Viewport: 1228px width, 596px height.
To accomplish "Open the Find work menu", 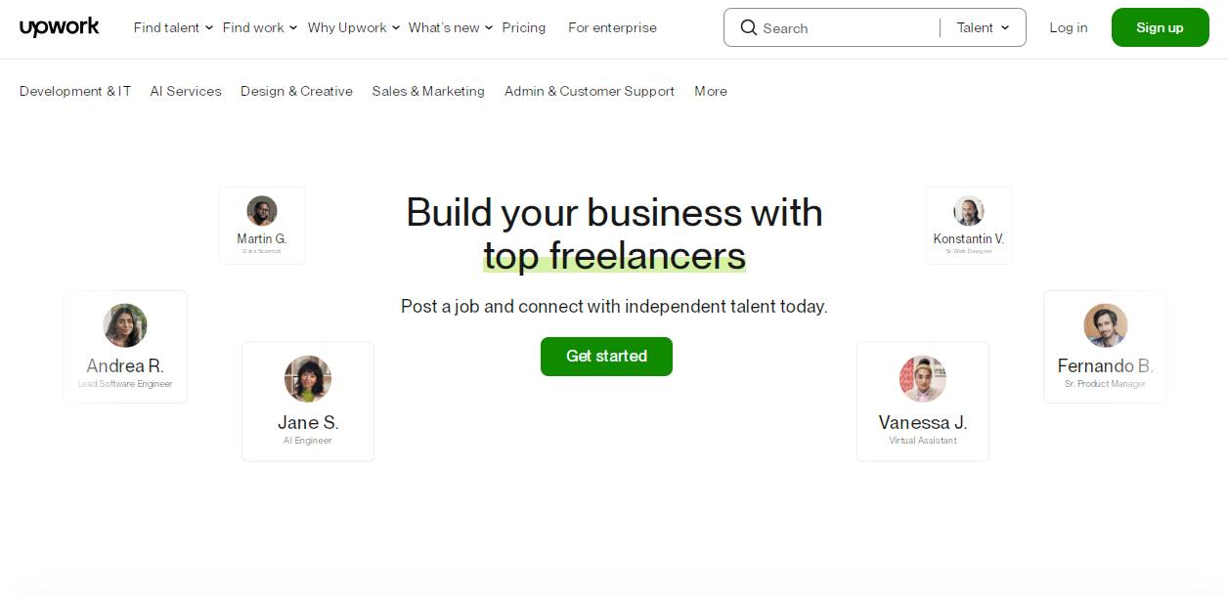I will [258, 27].
